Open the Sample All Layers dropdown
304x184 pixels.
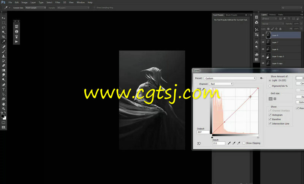point(73,8)
